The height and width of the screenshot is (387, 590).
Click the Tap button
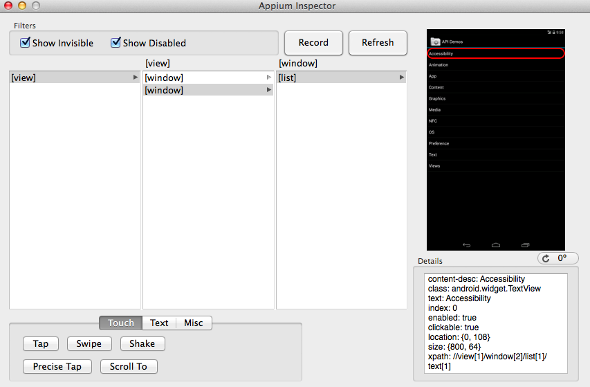pos(41,343)
